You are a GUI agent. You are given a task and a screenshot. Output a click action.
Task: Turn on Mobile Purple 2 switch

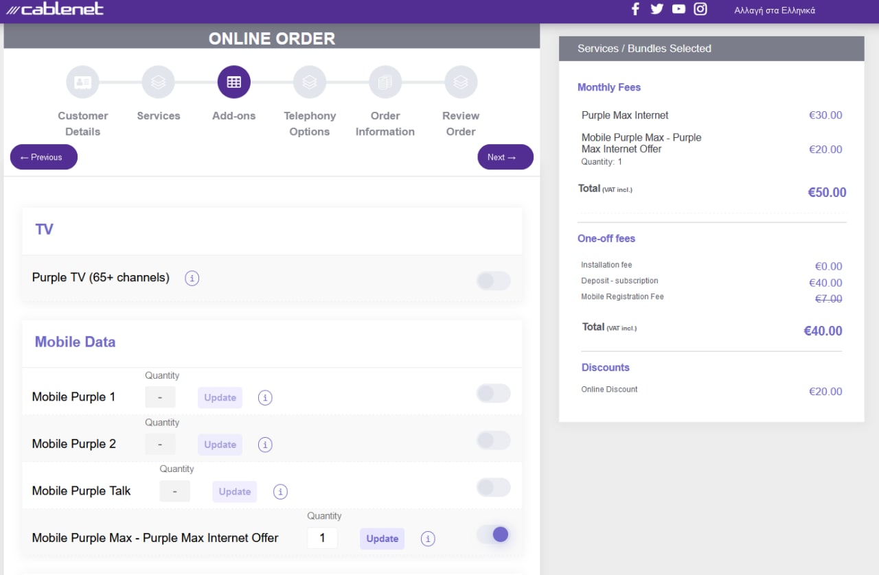(493, 441)
